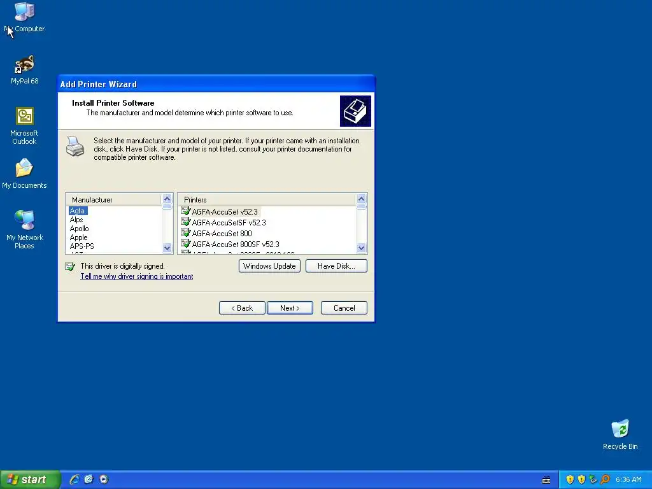Click the Printers list scroll up arrow
The image size is (652, 489).
point(362,199)
